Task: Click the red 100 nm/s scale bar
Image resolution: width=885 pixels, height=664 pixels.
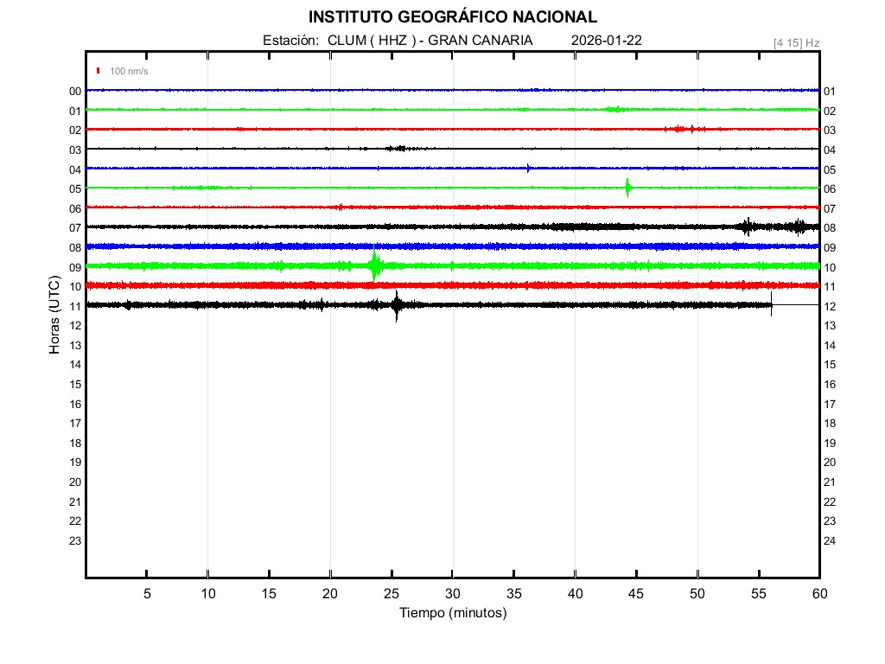Action: pyautogui.click(x=99, y=71)
